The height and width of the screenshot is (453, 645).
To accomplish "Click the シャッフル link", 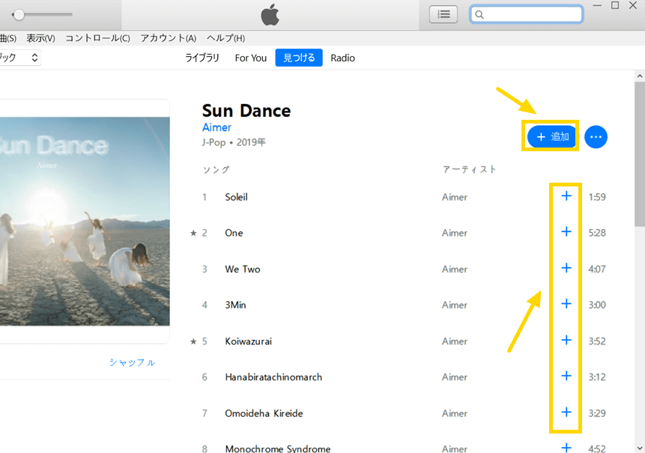I will point(133,362).
